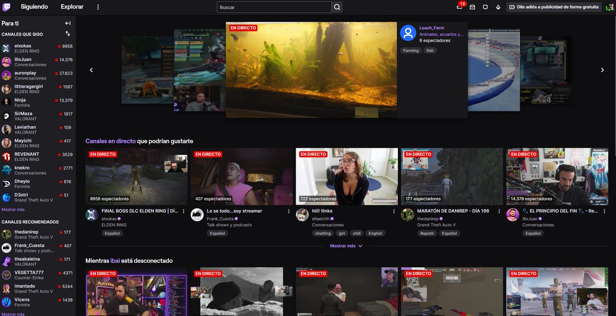
Task: Click IlloJuan avatar under the stream card
Action: pos(513,215)
